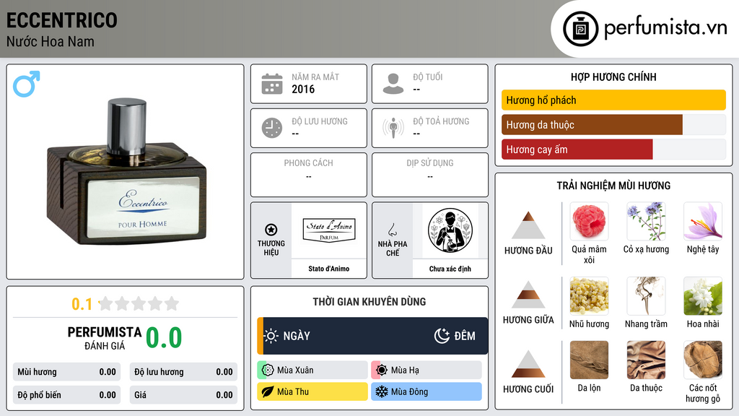The width and height of the screenshot is (739, 416).
Task: Choose the Mùa Thu season tag
Action: (x=312, y=391)
